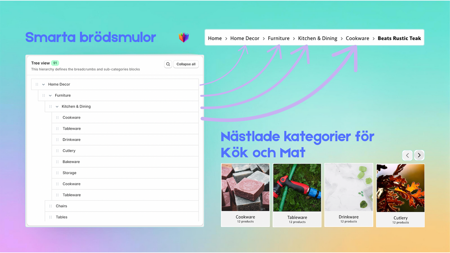Collapse the Kitchen & Dining tree node
The image size is (450, 253).
point(57,106)
